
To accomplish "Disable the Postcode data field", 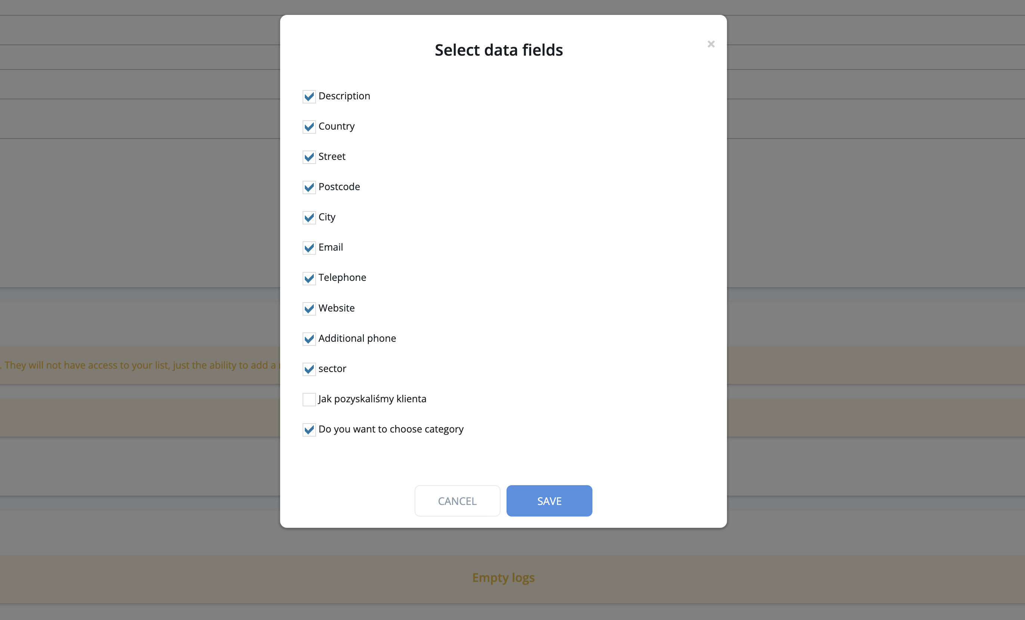I will pos(309,187).
